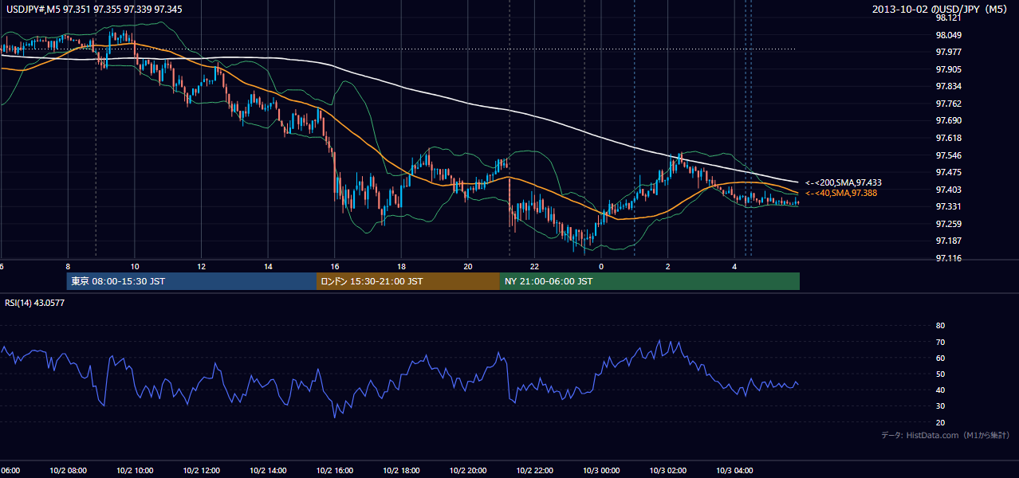The image size is (1019, 478).
Task: Click the 10/2 14:00 time axis label
Action: click(268, 470)
